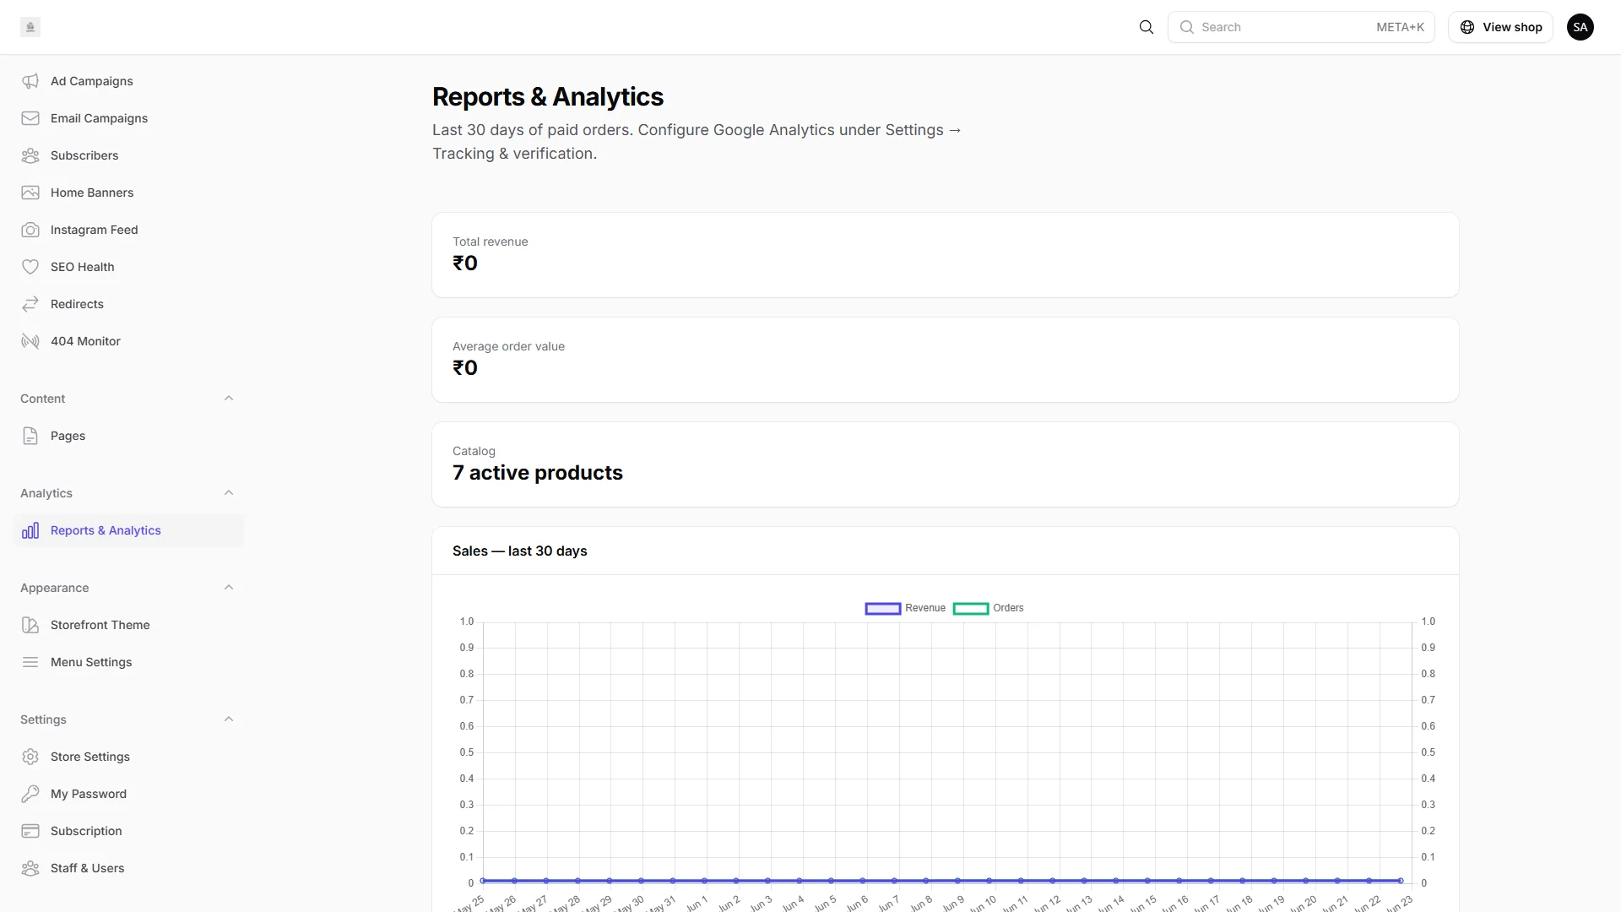The height and width of the screenshot is (912, 1621).
Task: Go to Store Settings
Action: tap(128, 757)
